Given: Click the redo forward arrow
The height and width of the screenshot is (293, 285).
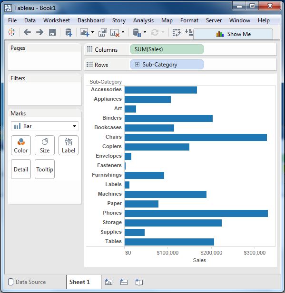Looking at the screenshot, I should pos(39,32).
